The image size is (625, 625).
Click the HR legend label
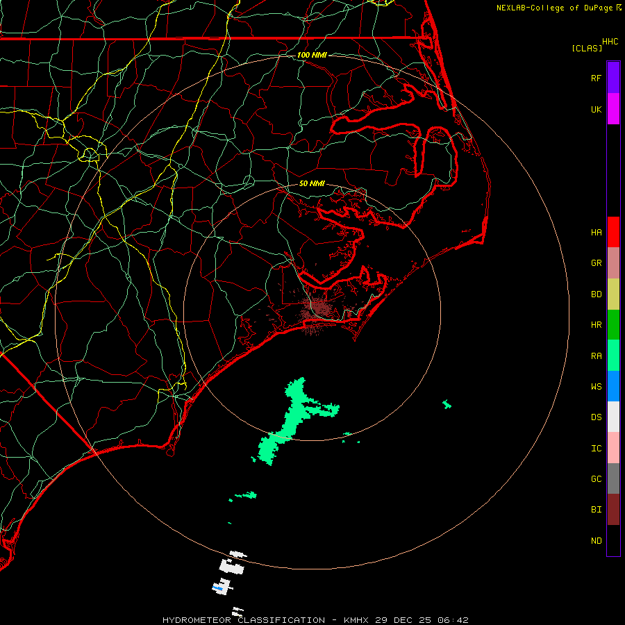point(596,325)
